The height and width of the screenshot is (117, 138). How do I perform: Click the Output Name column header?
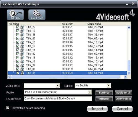[108, 24]
